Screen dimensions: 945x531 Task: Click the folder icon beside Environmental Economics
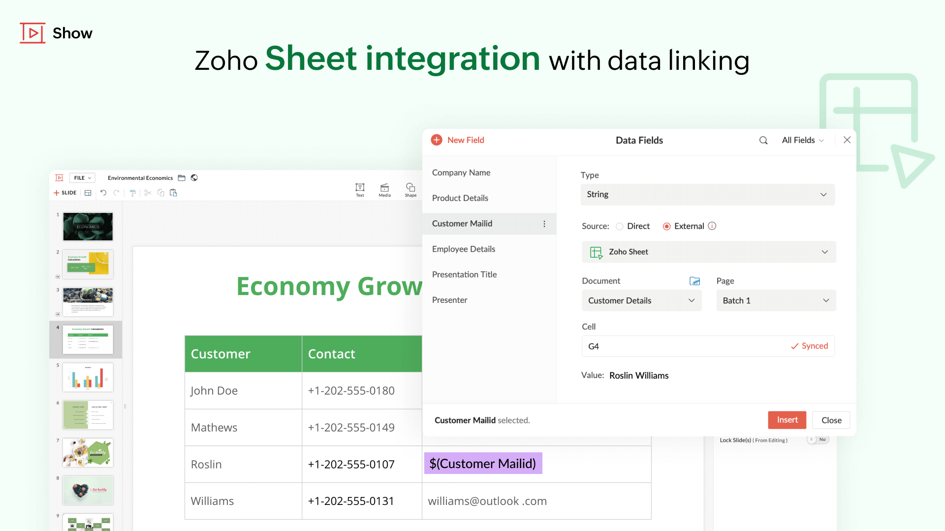182,178
